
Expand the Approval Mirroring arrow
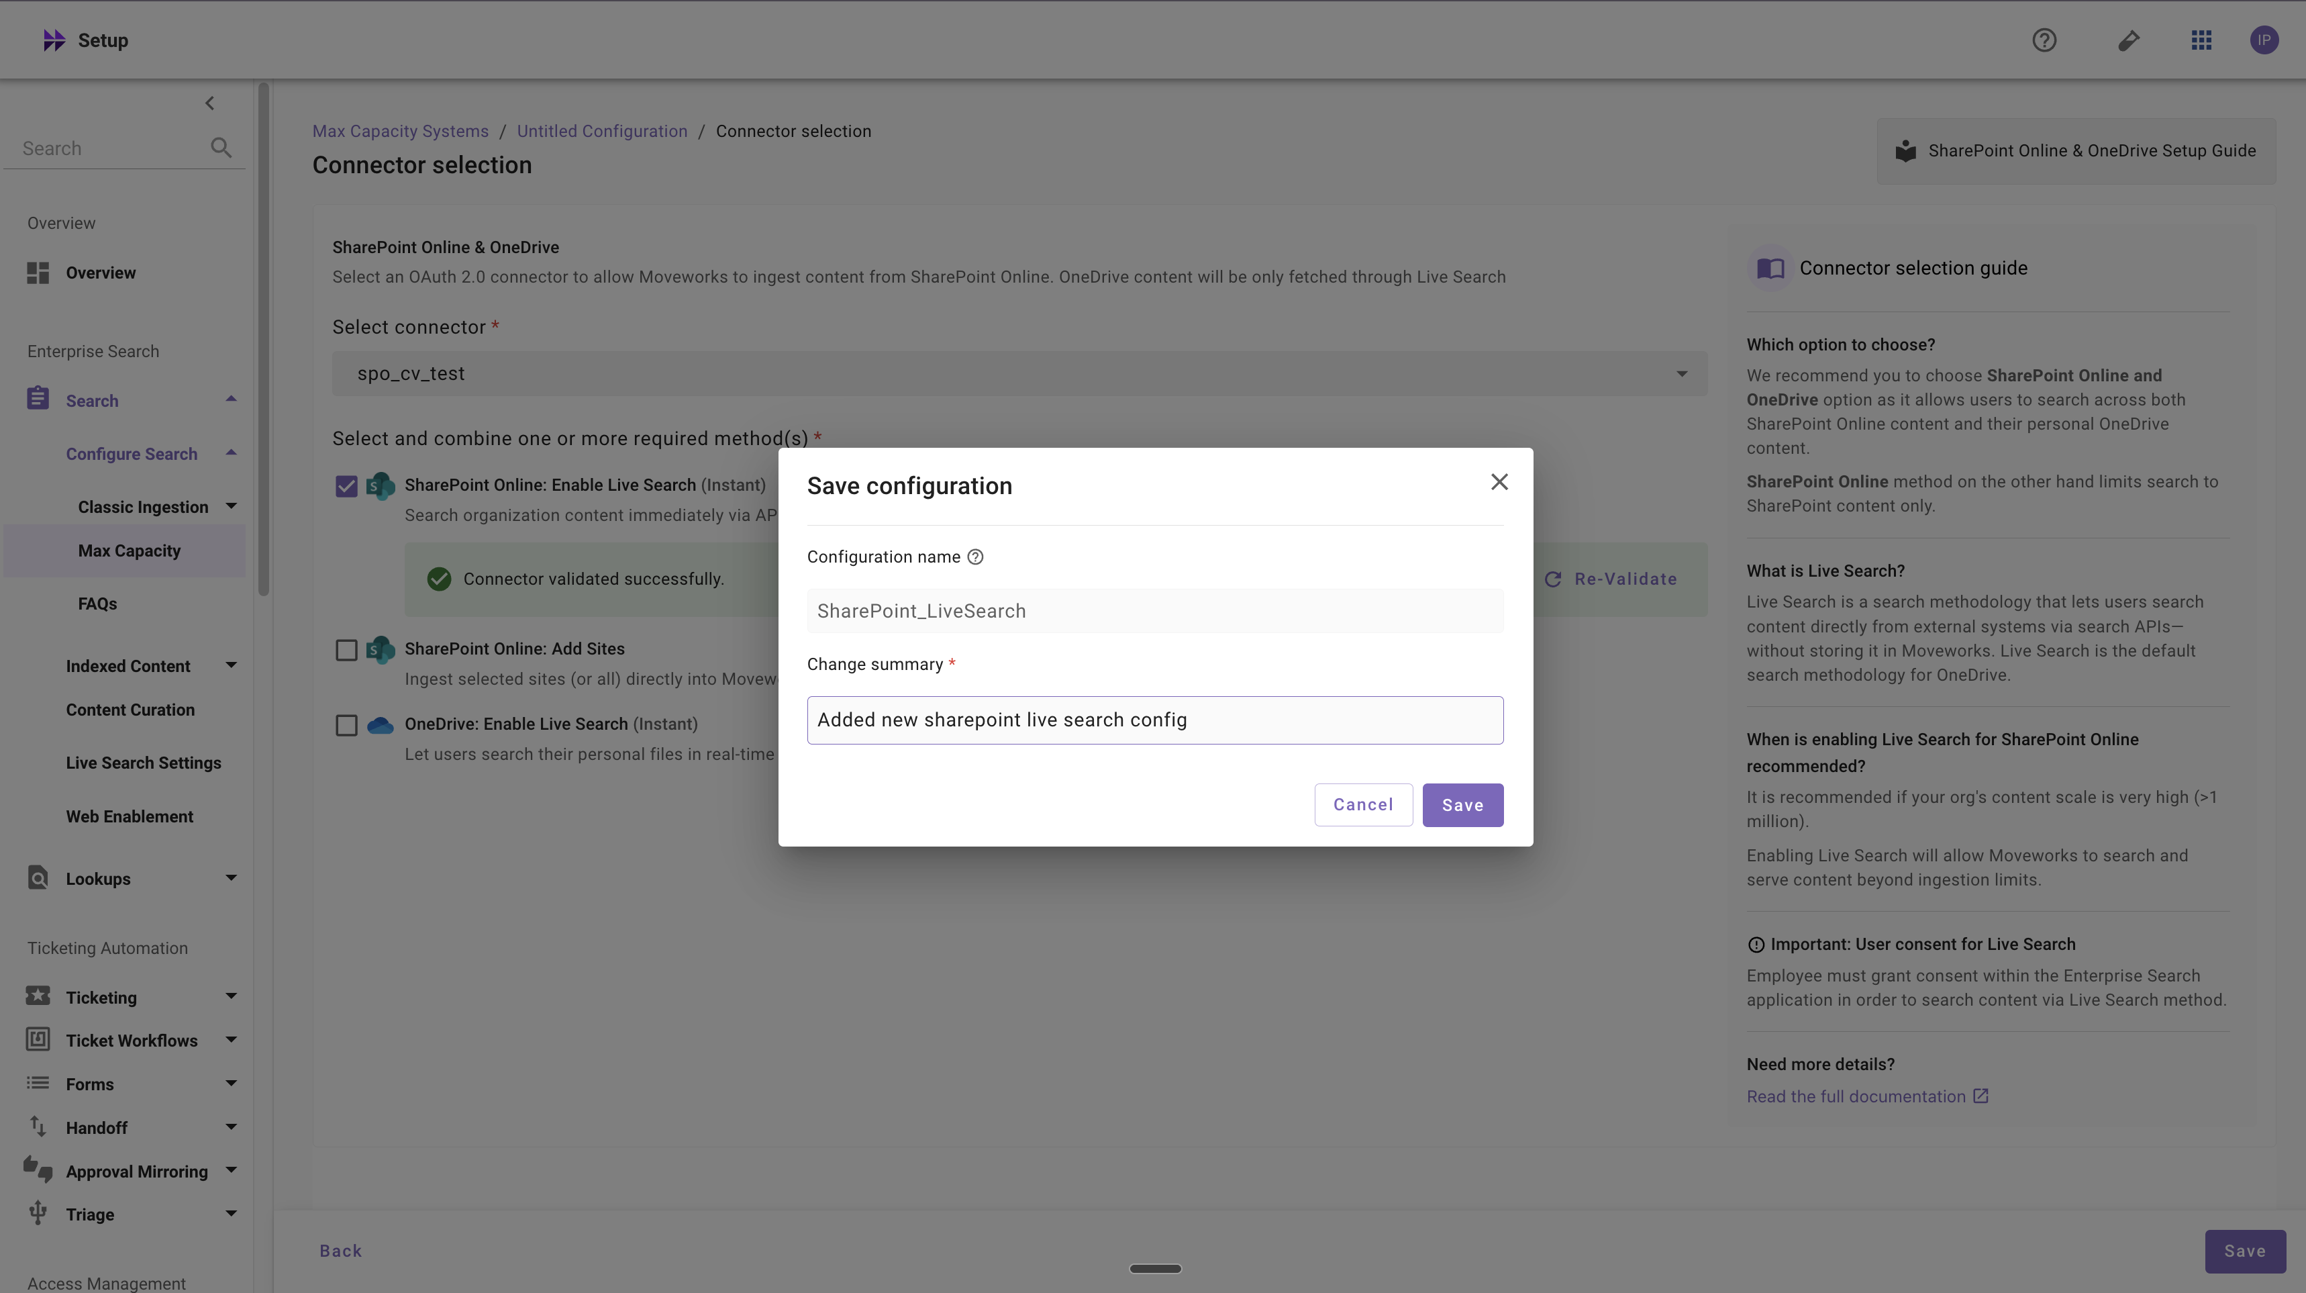click(231, 1169)
